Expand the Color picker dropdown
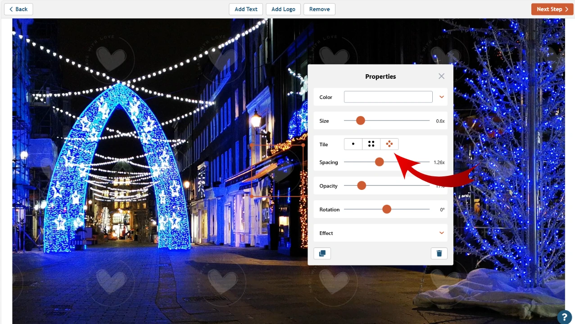 tap(441, 96)
